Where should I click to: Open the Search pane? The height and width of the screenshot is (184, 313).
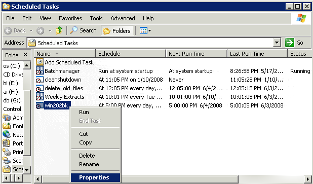83,30
